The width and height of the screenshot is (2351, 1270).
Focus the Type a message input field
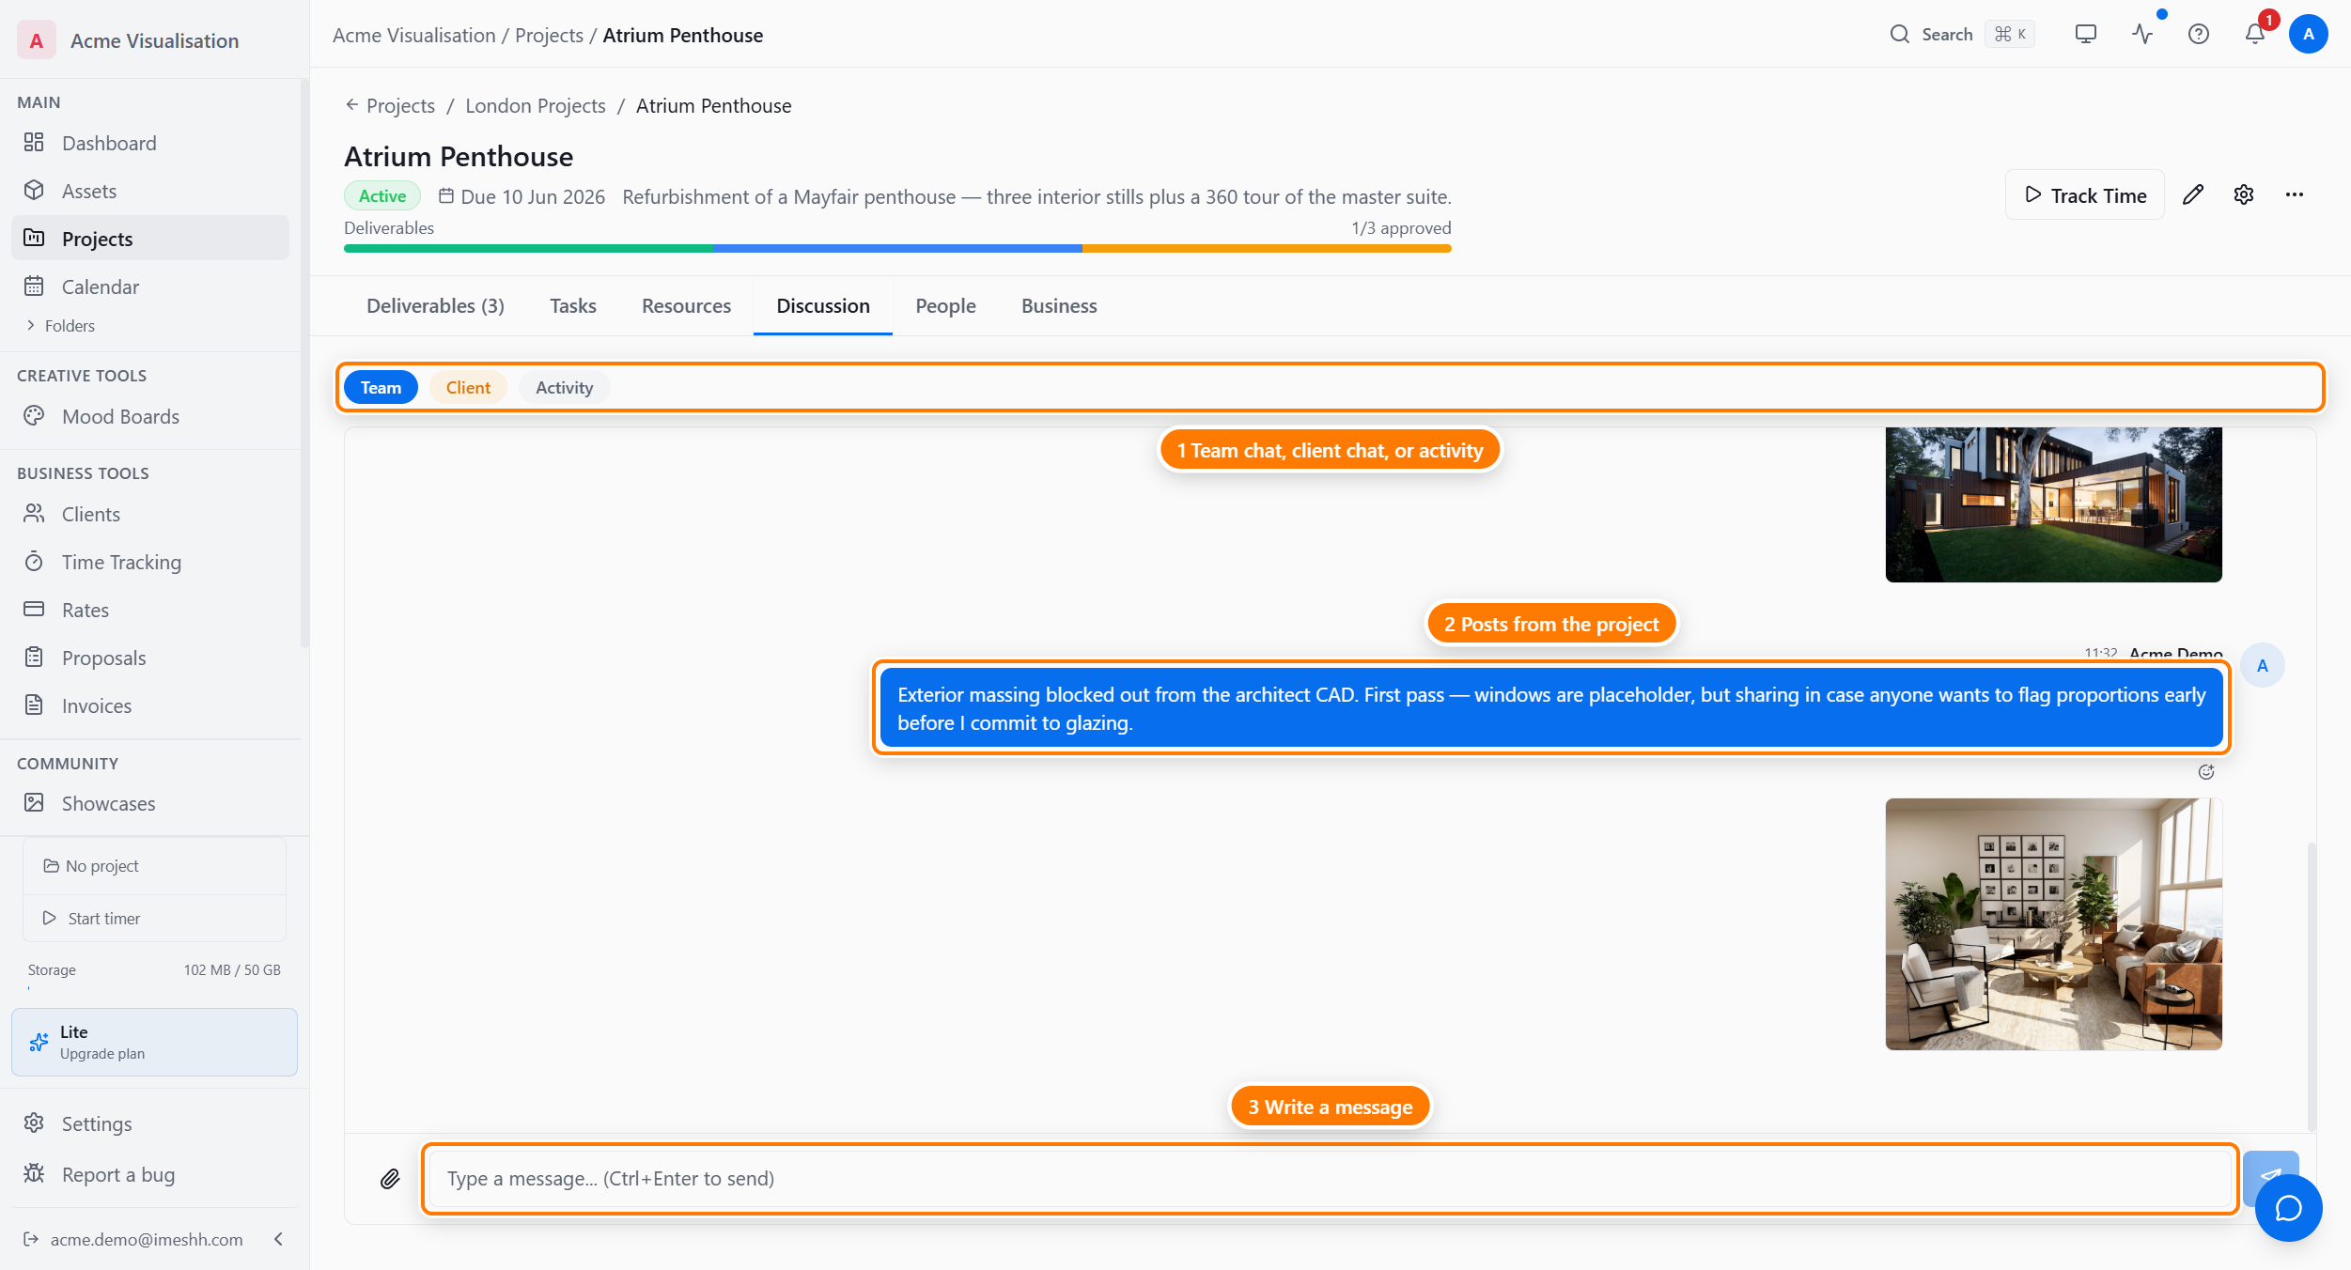1331,1178
